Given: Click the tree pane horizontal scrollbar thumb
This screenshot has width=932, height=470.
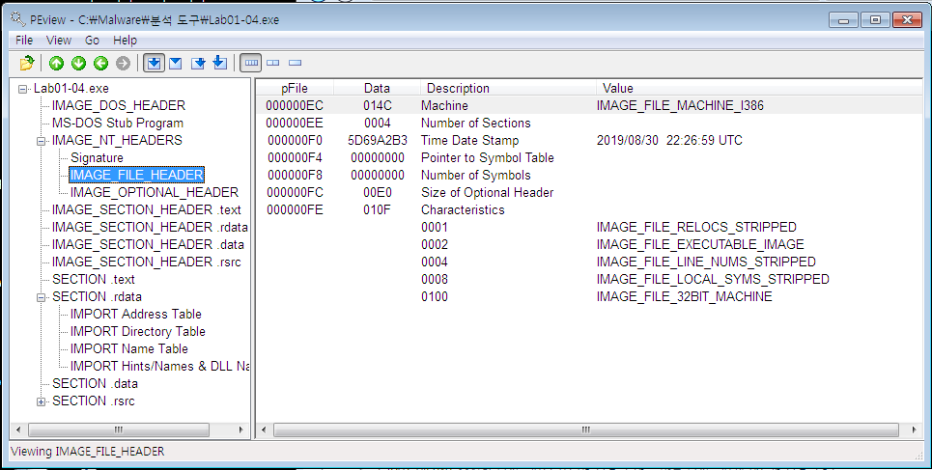Looking at the screenshot, I should pyautogui.click(x=119, y=429).
